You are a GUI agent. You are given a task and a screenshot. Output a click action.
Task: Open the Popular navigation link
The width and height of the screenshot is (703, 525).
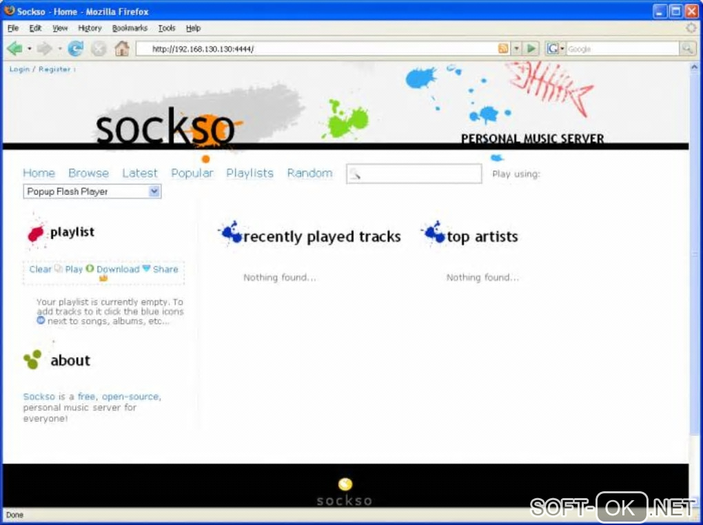[192, 173]
